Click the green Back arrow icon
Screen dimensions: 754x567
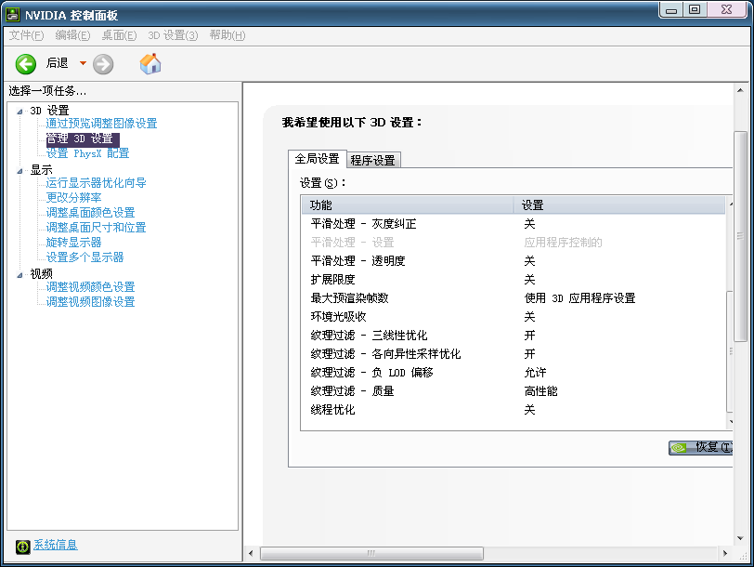click(x=26, y=63)
